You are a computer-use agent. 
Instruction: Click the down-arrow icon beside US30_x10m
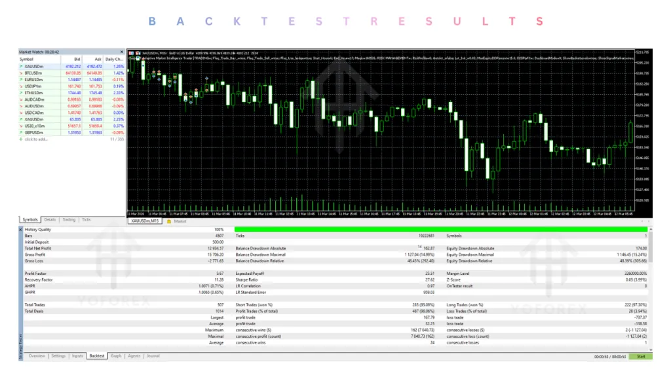(x=21, y=126)
